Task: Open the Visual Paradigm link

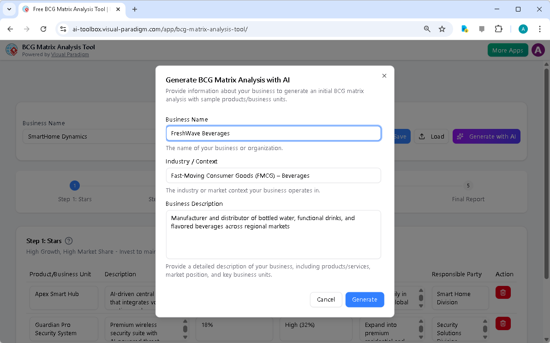Action: tap(70, 54)
